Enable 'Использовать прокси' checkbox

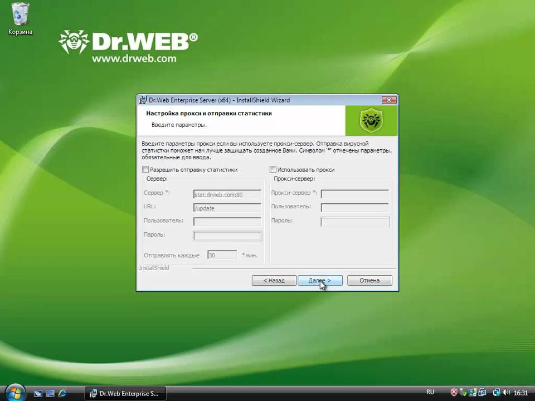pyautogui.click(x=273, y=169)
